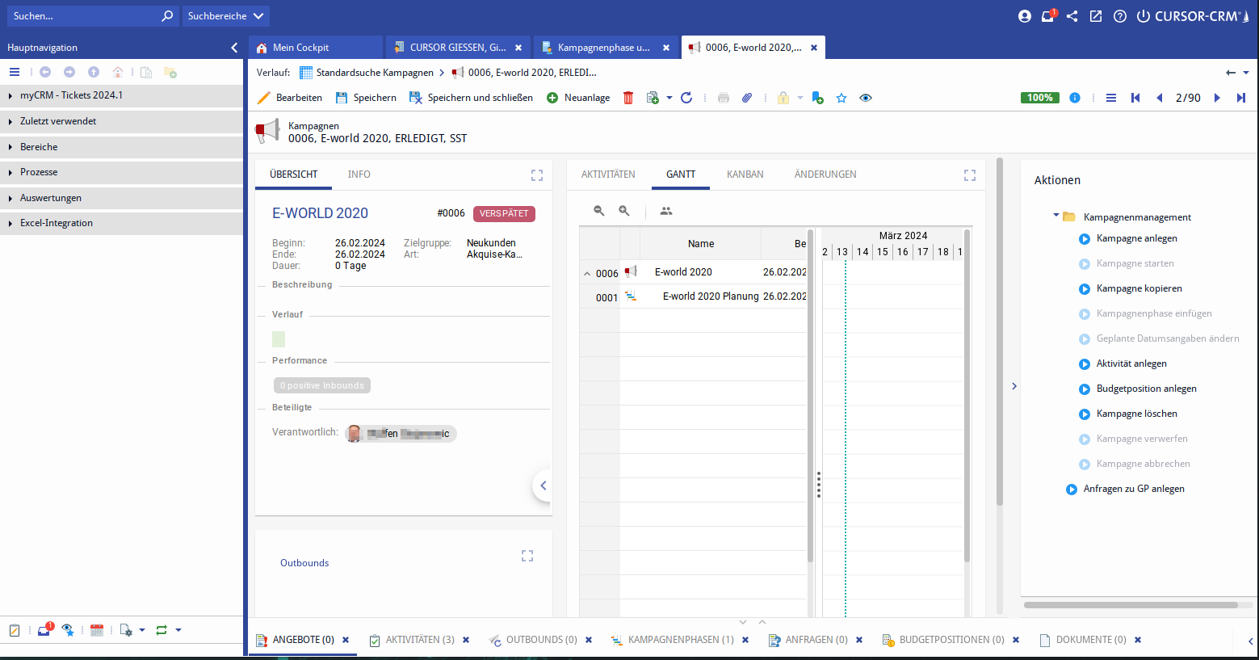
Task: Click the red trash delete icon
Action: 628,98
